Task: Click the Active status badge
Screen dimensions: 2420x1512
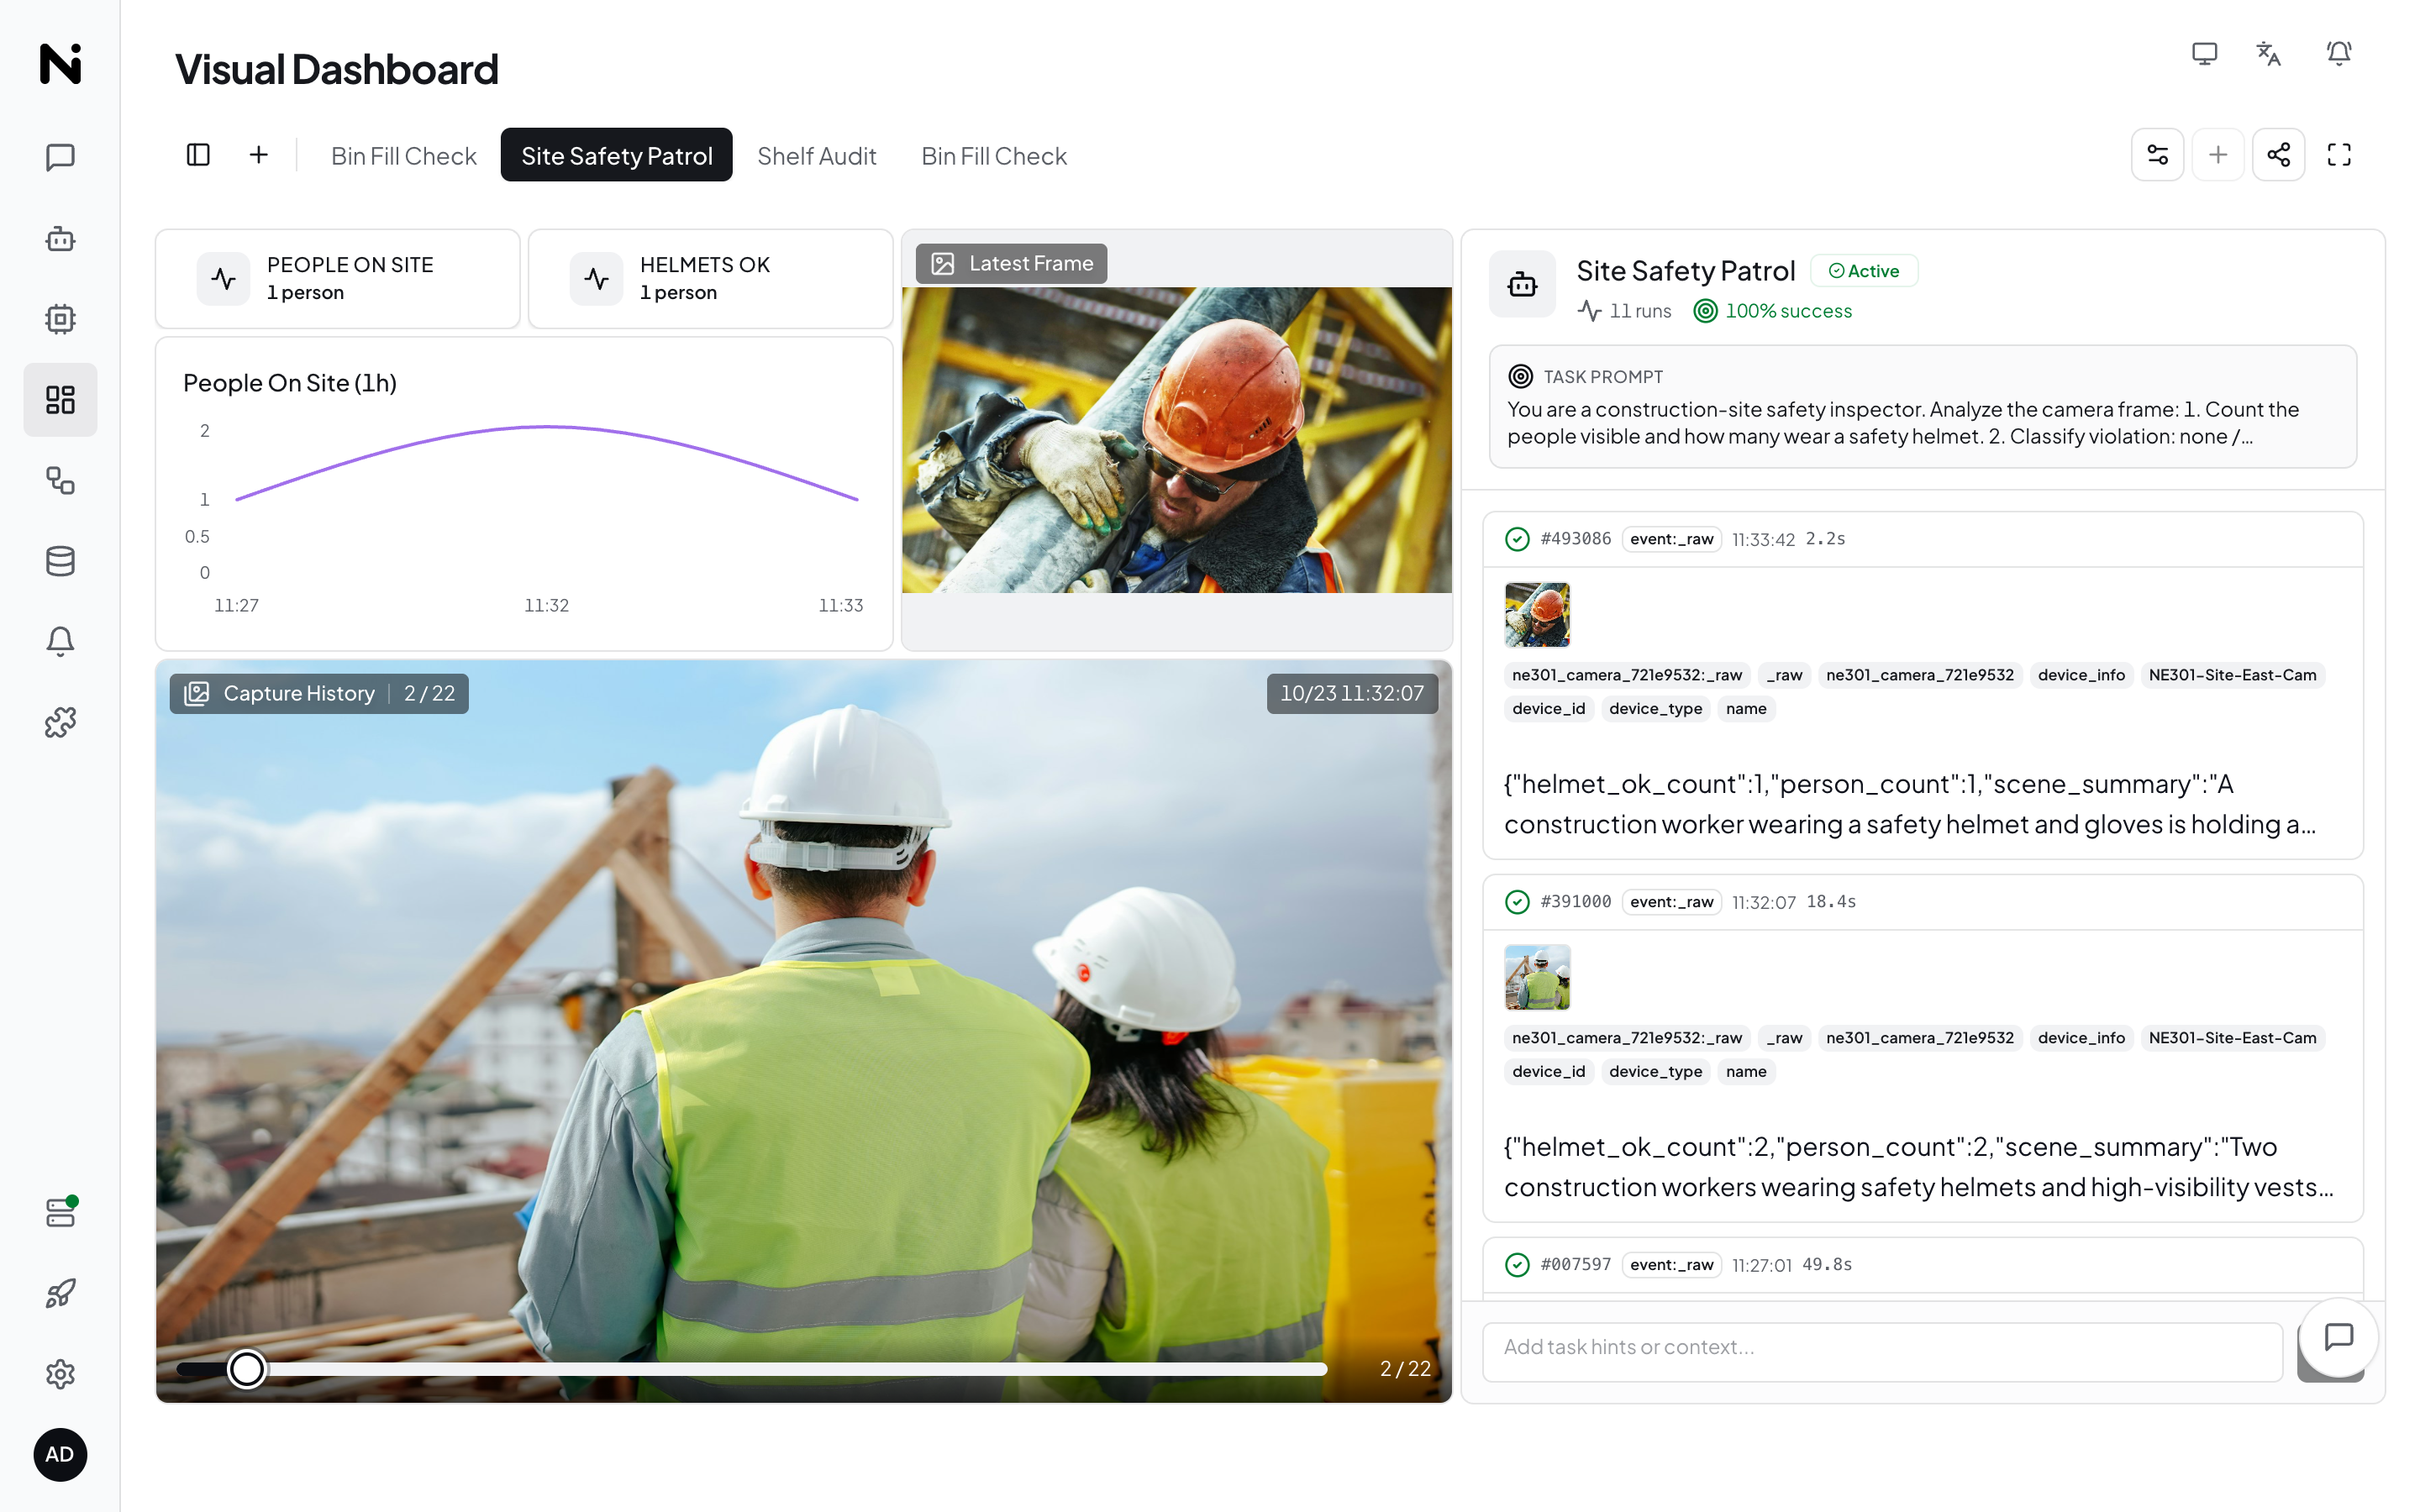Action: [x=1864, y=271]
